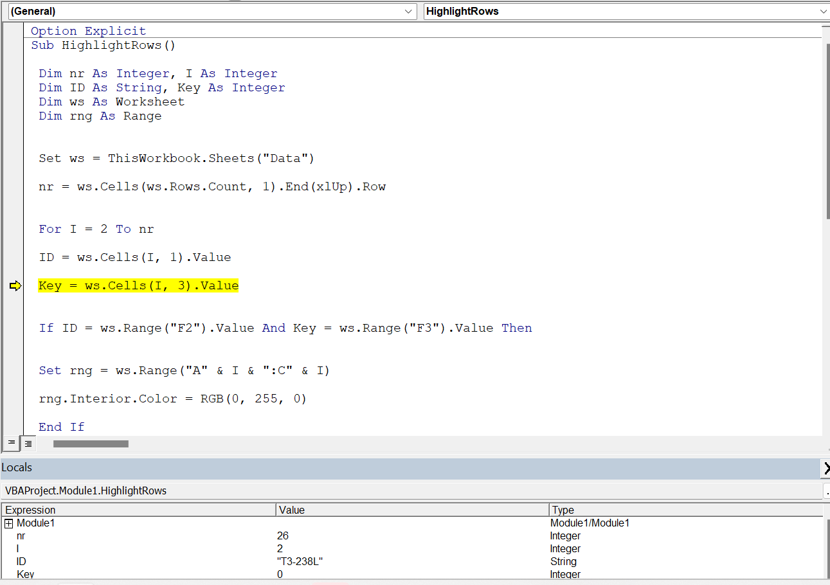
Task: Set a breakpoint beside the For loop line
Action: pyautogui.click(x=14, y=229)
